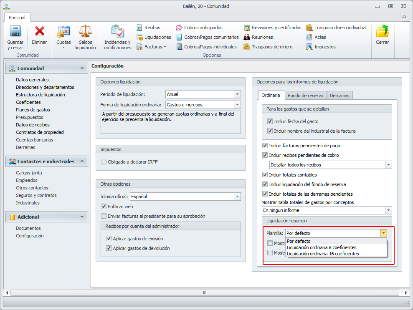Open Saldos liquidación scales icon
413x310 pixels.
click(86, 32)
